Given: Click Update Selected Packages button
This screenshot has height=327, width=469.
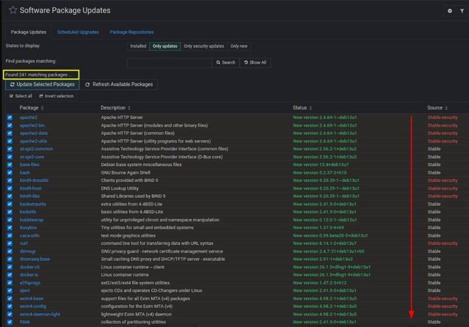Looking at the screenshot, I should coord(42,85).
